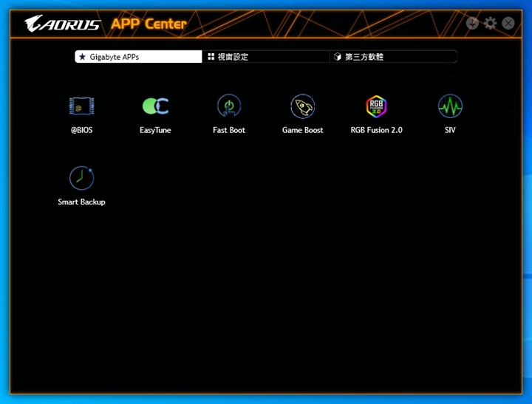This screenshot has height=404, width=532.
Task: Click the AORUS eagle logo
Action: [x=62, y=24]
